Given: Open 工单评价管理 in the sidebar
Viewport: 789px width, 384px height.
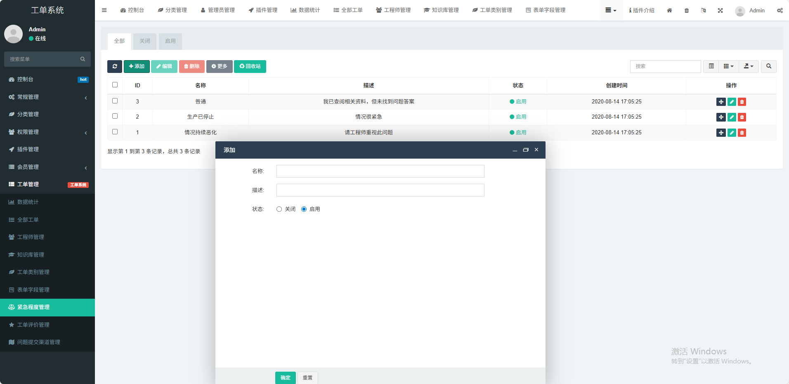Looking at the screenshot, I should pyautogui.click(x=33, y=325).
